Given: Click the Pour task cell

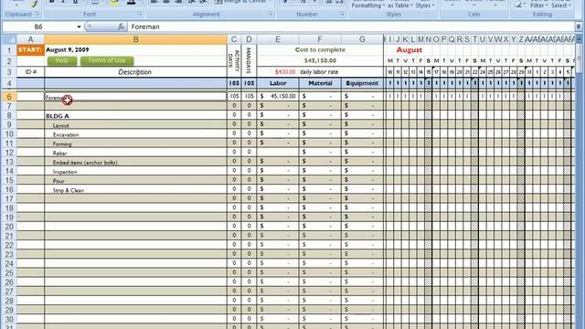Looking at the screenshot, I should [136, 181].
